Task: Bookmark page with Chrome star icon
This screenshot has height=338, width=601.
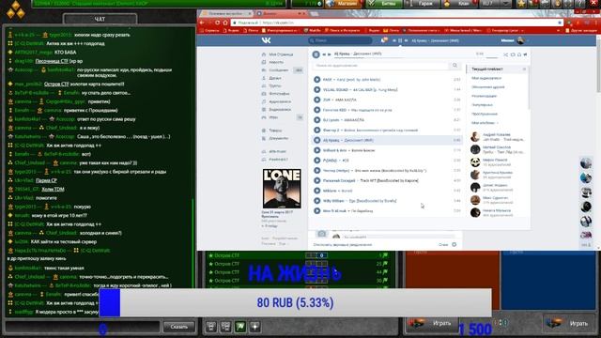Action: pyautogui.click(x=560, y=23)
